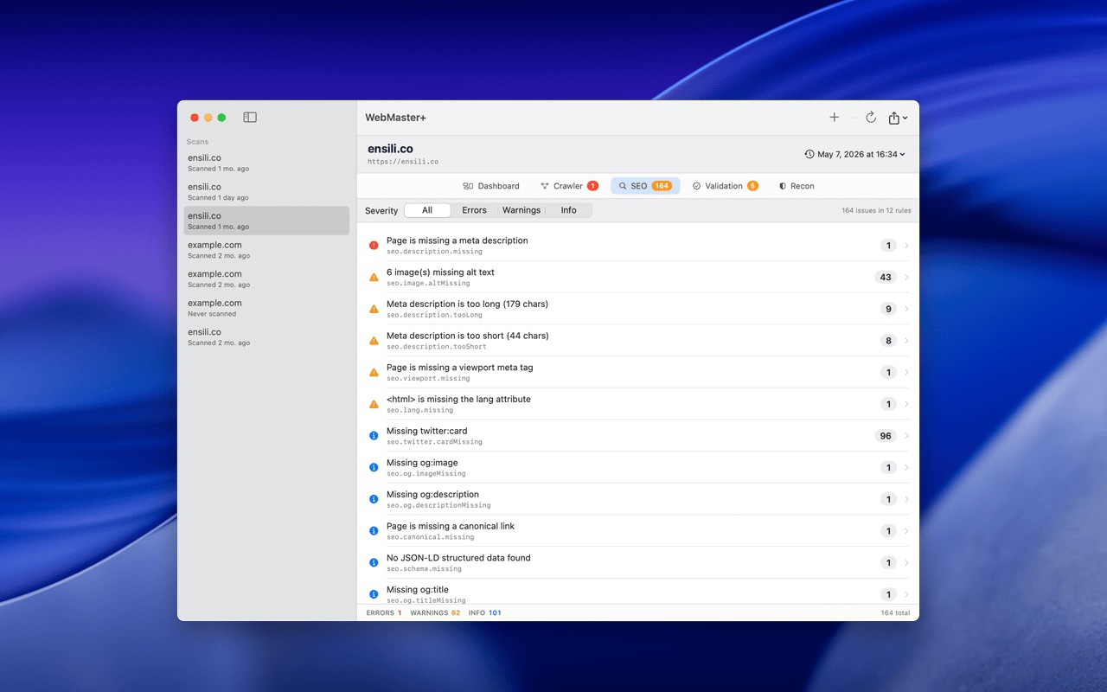Open the share menu in toolbar
The width and height of the screenshot is (1107, 692).
pyautogui.click(x=898, y=118)
